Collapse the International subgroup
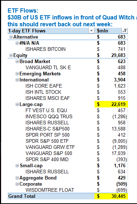137x204 pixels. tap(17, 80)
